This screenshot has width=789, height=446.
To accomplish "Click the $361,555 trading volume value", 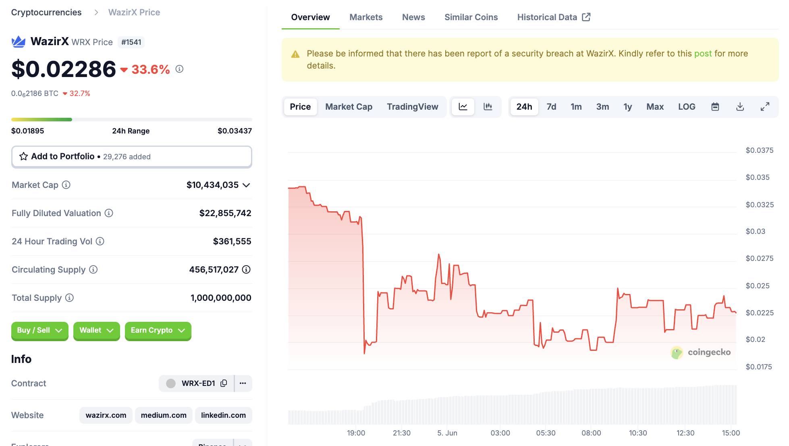I will (x=232, y=241).
